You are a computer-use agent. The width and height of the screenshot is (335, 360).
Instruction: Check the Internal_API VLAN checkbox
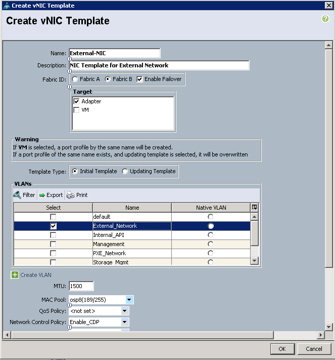point(53,235)
